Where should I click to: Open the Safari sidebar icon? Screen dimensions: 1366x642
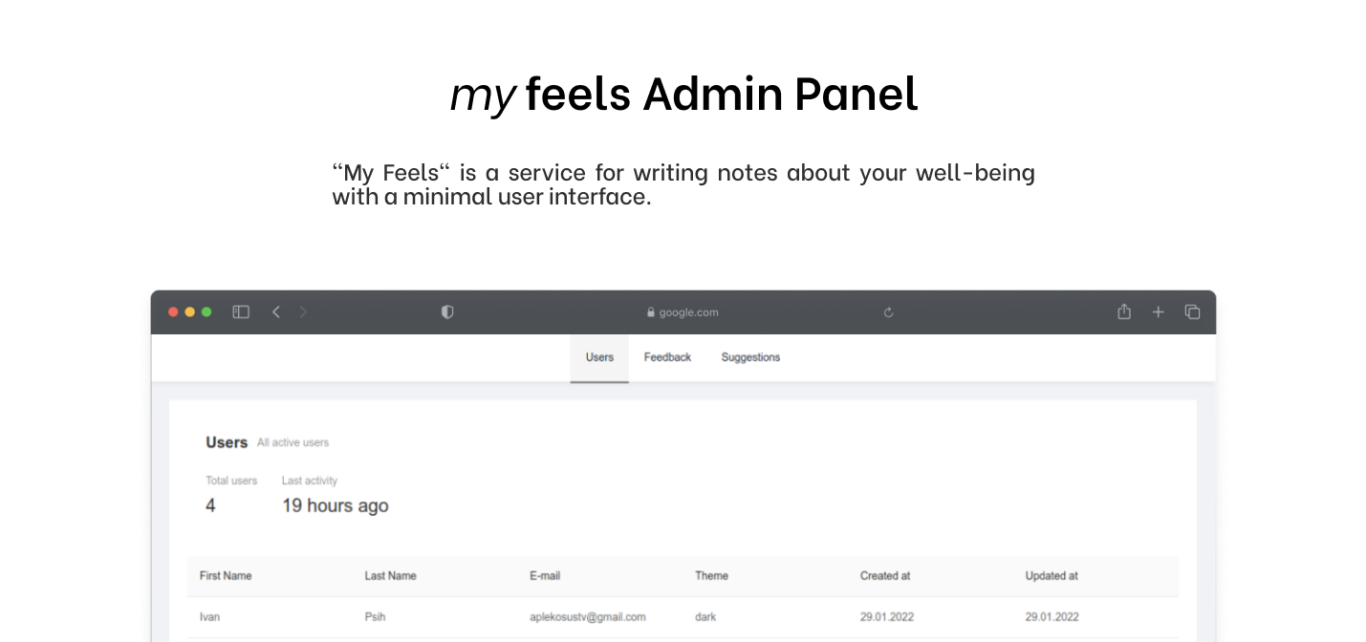tap(240, 311)
